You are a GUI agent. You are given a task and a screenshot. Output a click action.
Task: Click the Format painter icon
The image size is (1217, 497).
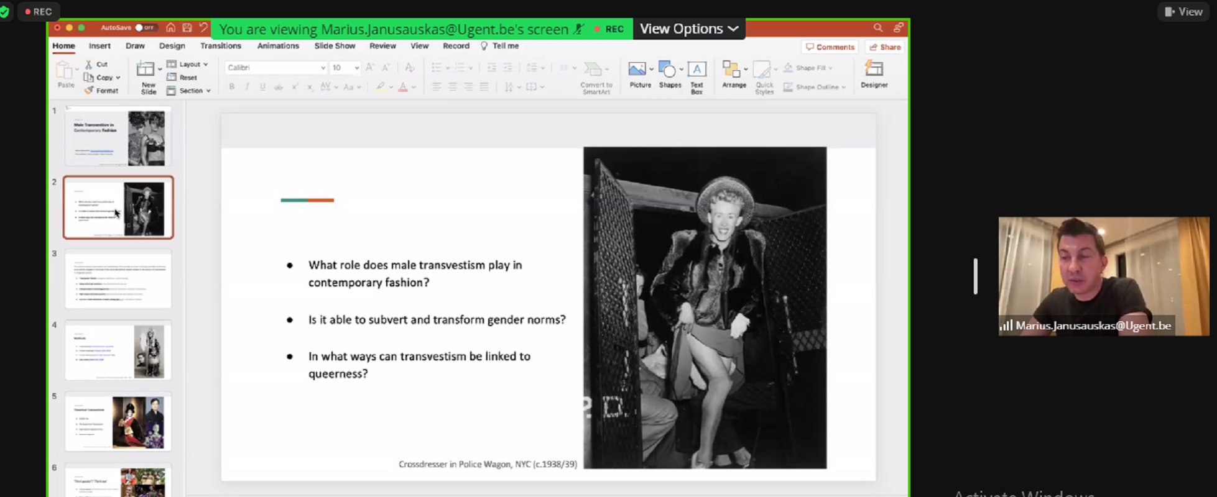click(x=90, y=91)
